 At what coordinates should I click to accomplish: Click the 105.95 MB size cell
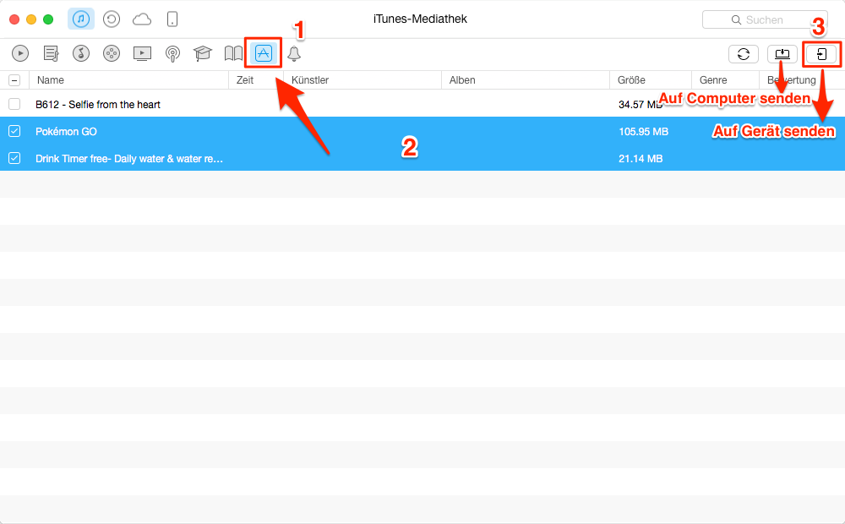(x=643, y=132)
